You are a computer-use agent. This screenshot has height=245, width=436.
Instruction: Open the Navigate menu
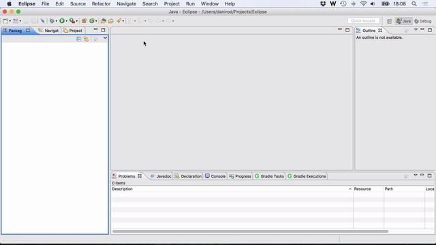click(x=127, y=4)
